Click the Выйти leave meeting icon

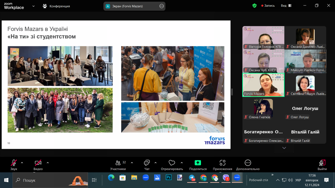click(322, 163)
